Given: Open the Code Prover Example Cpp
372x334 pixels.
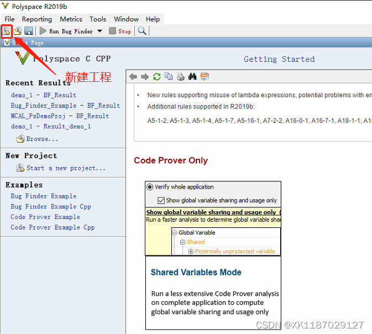Looking at the screenshot, I should coord(53,227).
